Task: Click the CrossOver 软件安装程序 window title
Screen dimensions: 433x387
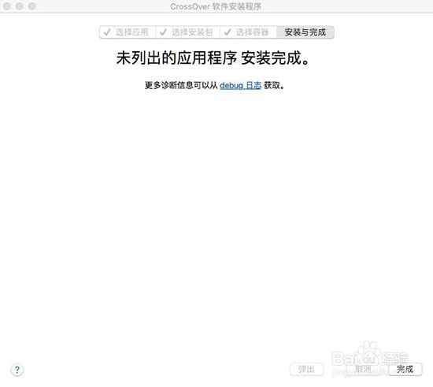Action: tap(216, 6)
